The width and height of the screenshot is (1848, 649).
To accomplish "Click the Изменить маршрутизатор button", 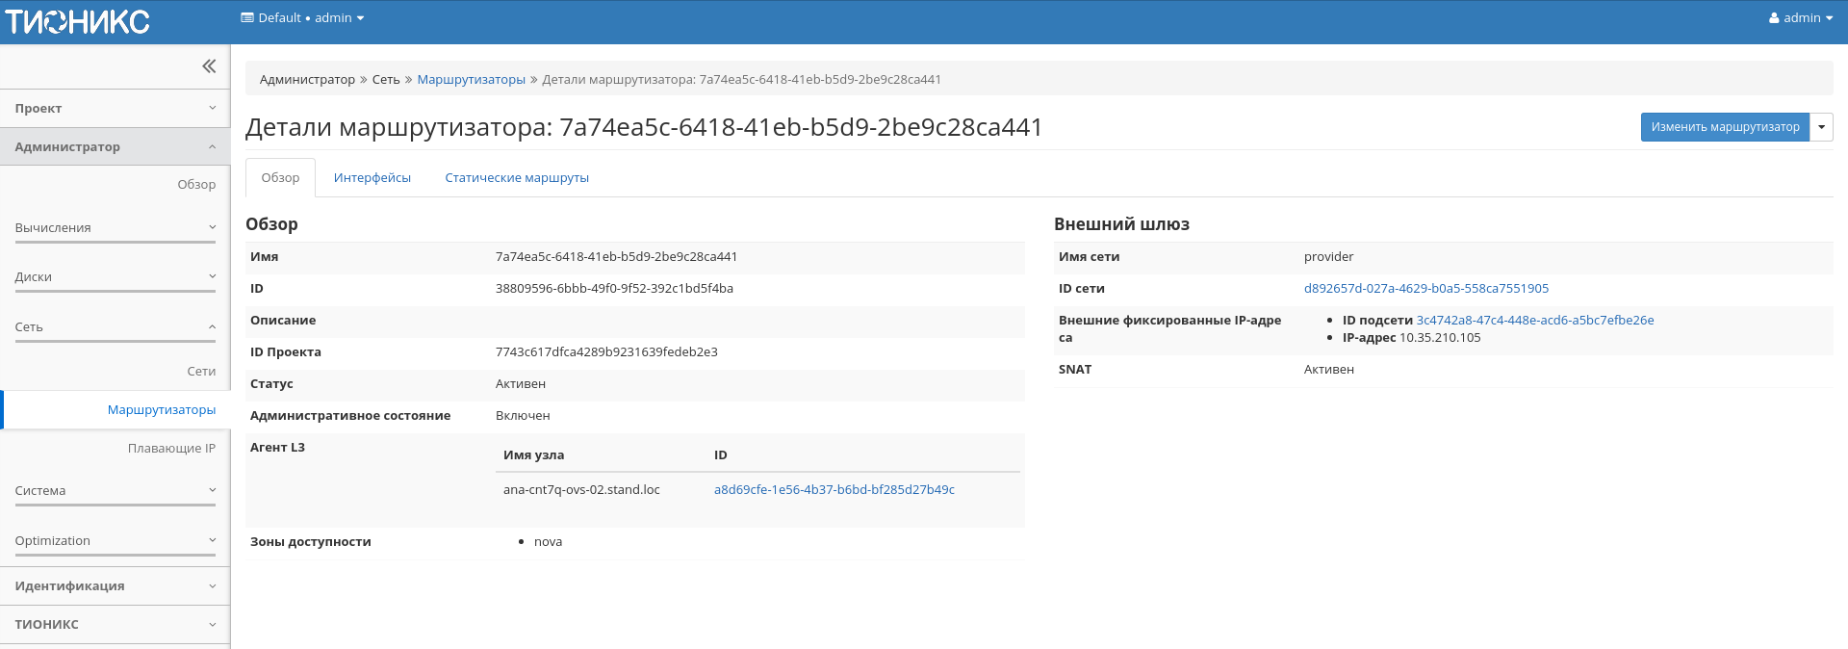I will point(1725,127).
